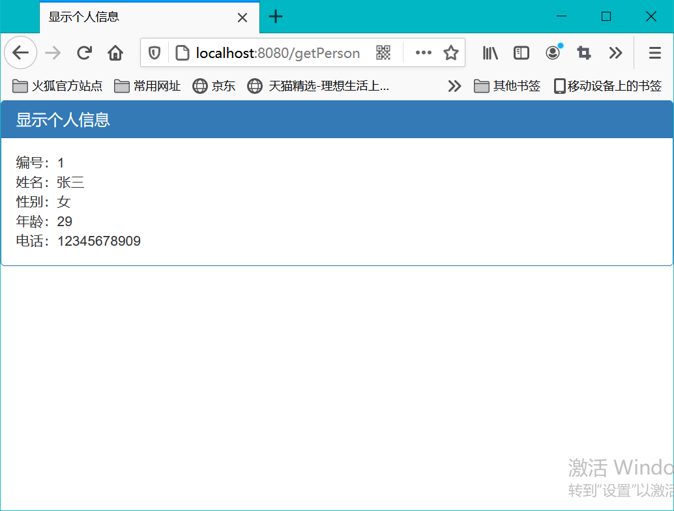Click the screenshot crop tool icon

pos(584,53)
